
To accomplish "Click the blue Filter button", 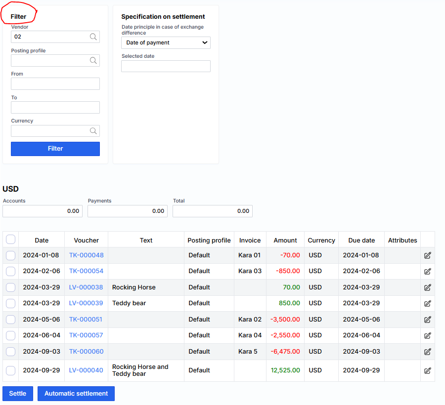I will point(55,149).
